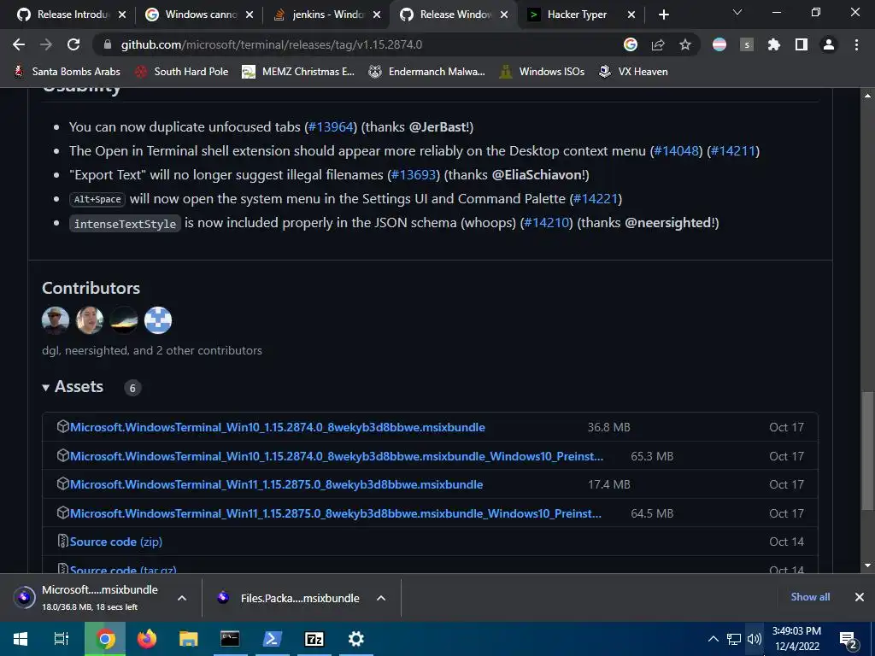Download Win10 Preinstall kit 65.3 MB
Viewport: 875px width, 656px height.
click(337, 456)
